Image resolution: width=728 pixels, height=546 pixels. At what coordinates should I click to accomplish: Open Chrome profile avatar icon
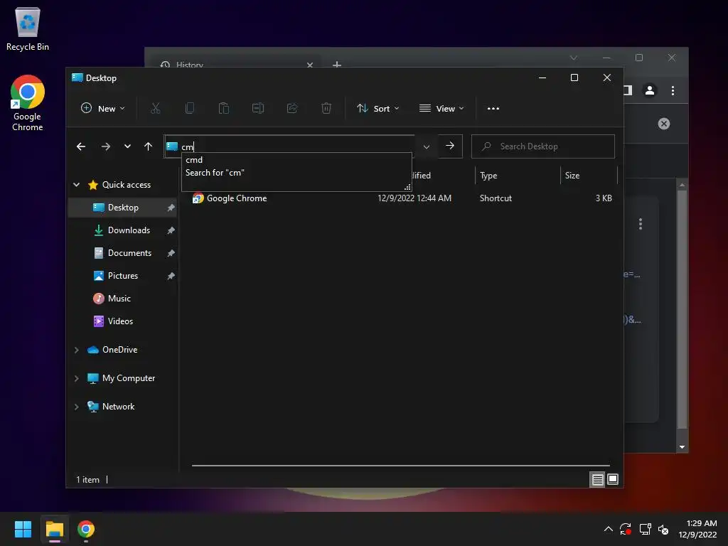coord(650,90)
